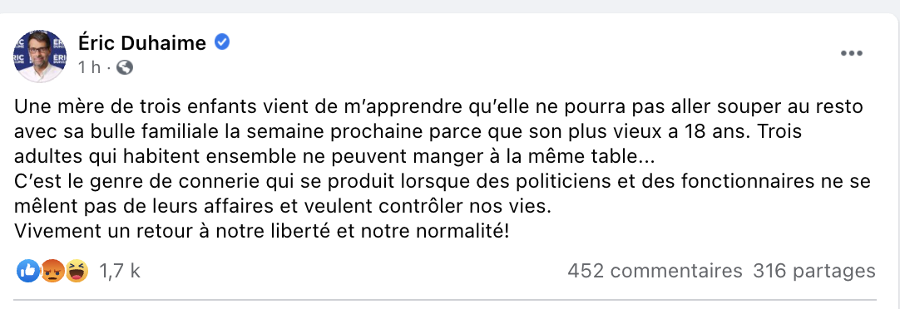This screenshot has height=309, width=900.
Task: Click the laughing Haha reaction icon
Action: (76, 271)
